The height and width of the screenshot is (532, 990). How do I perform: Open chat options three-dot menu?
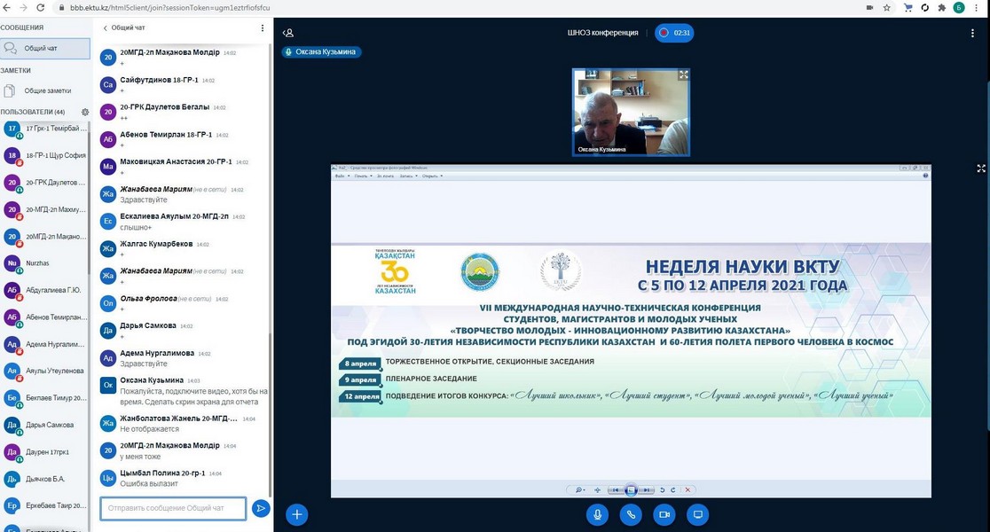point(263,27)
